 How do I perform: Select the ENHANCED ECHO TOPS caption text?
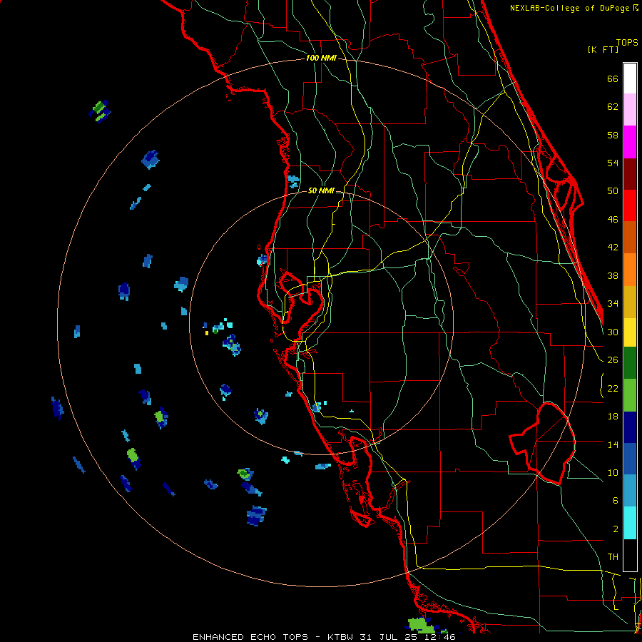tap(250, 637)
